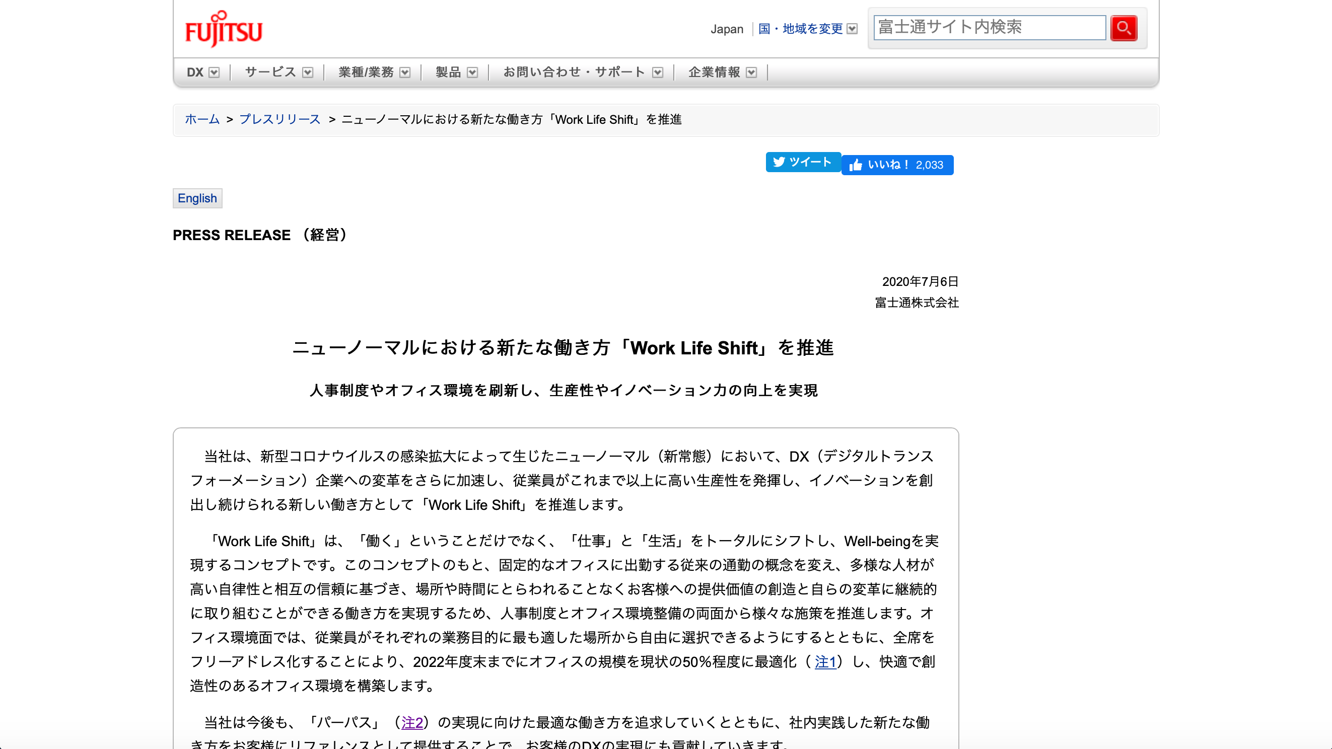Click the red search magnifier button
The height and width of the screenshot is (749, 1332).
click(1123, 28)
